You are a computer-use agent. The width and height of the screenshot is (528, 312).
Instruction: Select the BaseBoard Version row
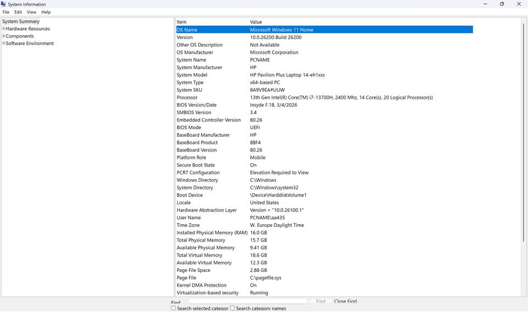point(324,150)
